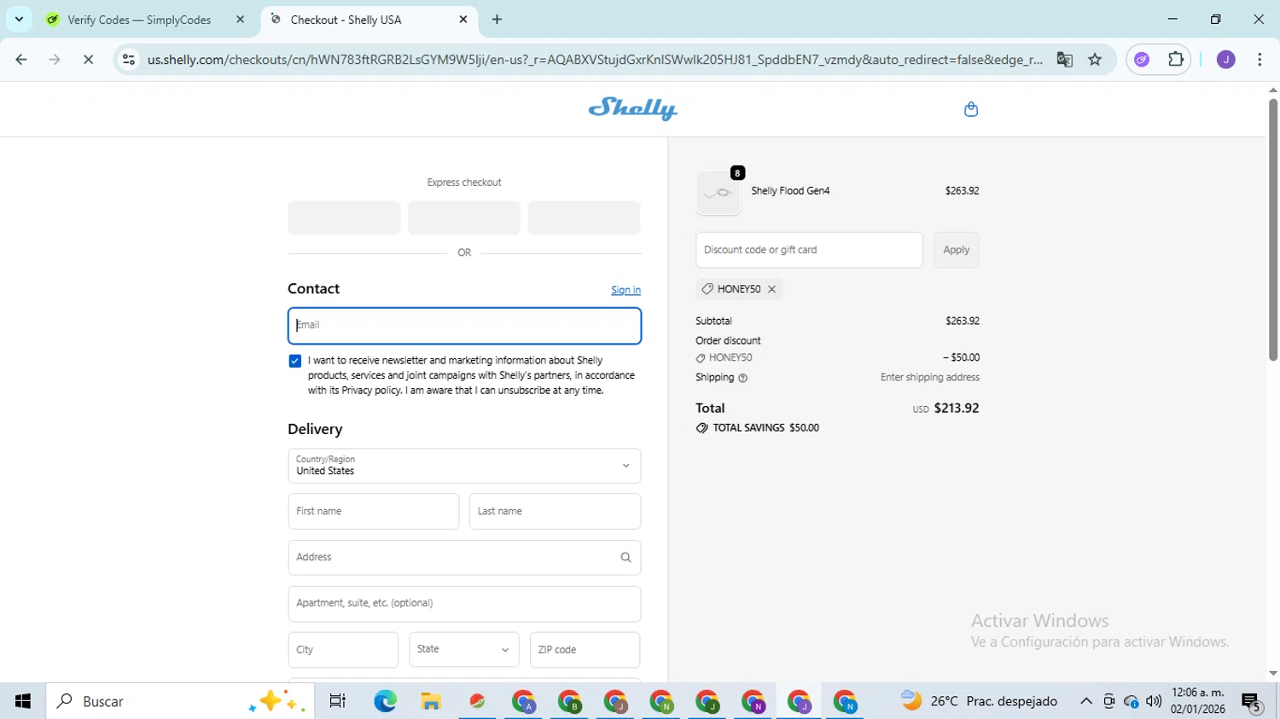Viewport: 1280px width, 719px height.
Task: Show hidden system tray icons
Action: click(x=1085, y=701)
